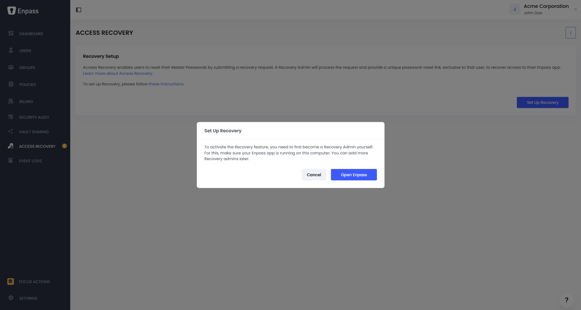Select Access Recovery menu item

click(x=37, y=146)
